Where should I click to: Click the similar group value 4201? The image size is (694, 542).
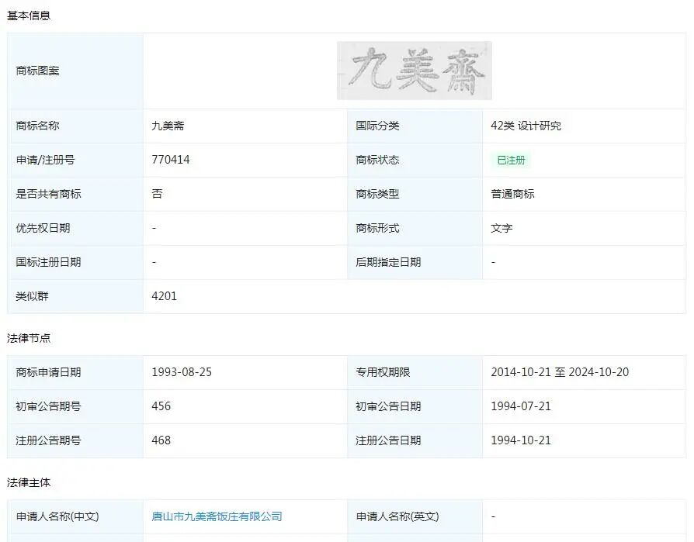[165, 296]
